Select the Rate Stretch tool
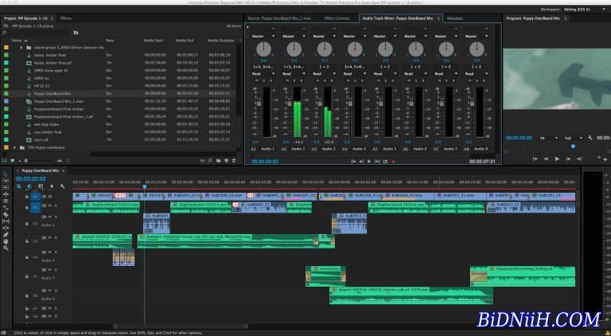611x336 pixels. click(6, 207)
